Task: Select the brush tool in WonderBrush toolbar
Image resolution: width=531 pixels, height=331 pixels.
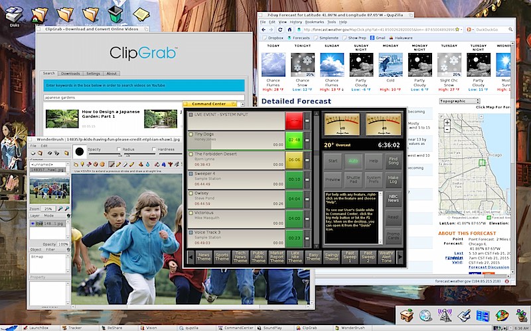Action: (x=112, y=164)
